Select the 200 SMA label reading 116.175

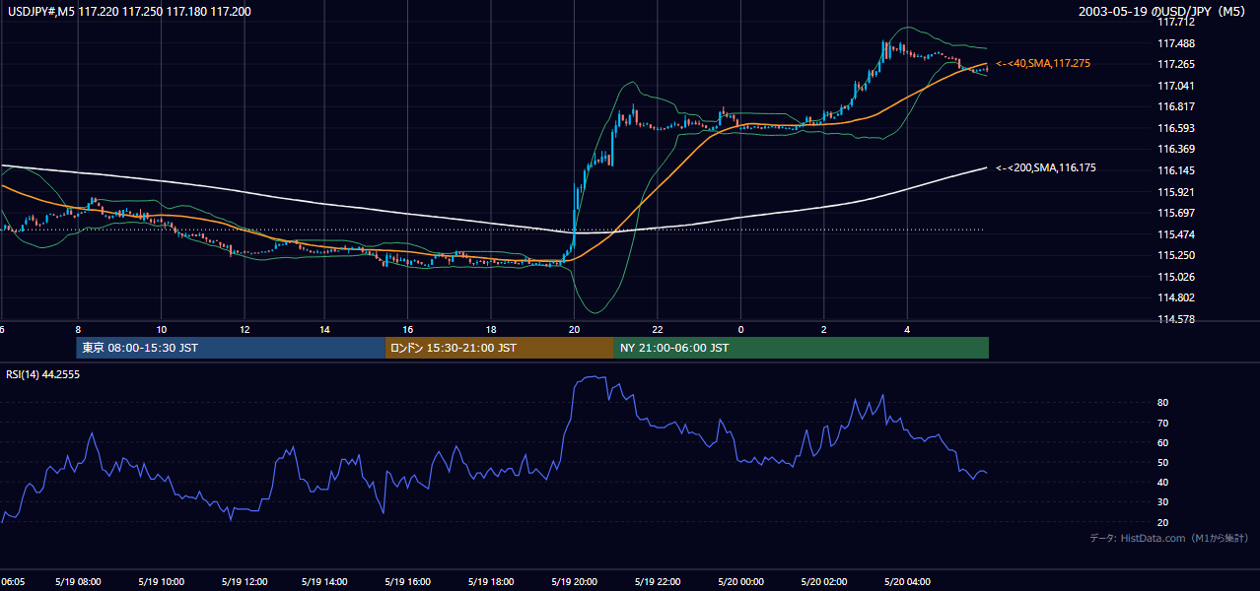point(1045,167)
